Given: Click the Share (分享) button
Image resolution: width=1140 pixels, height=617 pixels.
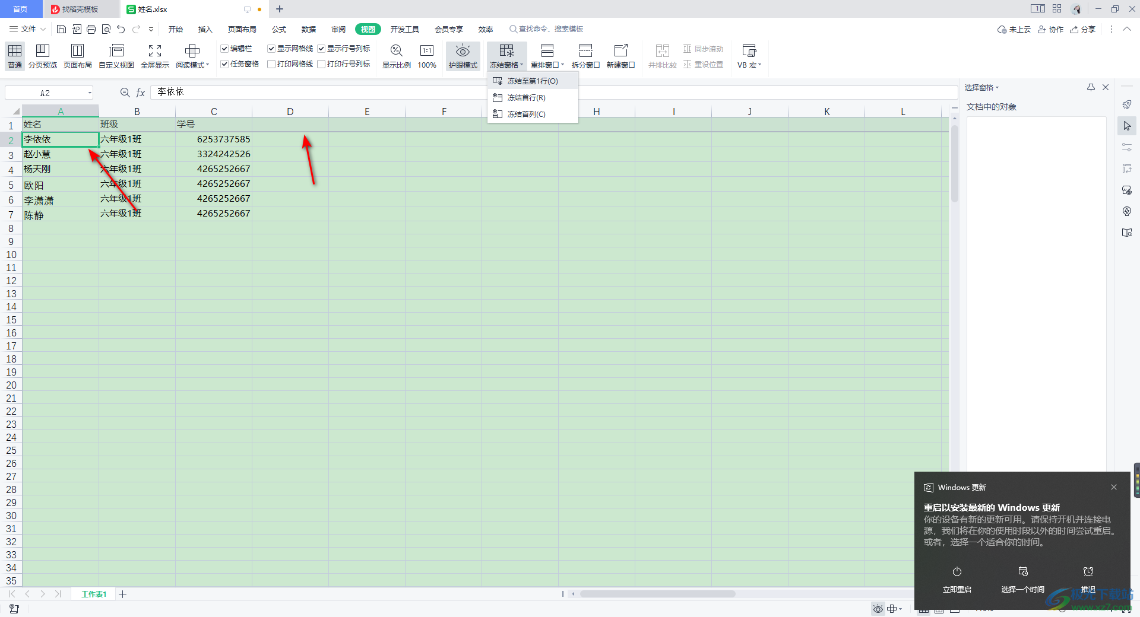Looking at the screenshot, I should [x=1083, y=29].
